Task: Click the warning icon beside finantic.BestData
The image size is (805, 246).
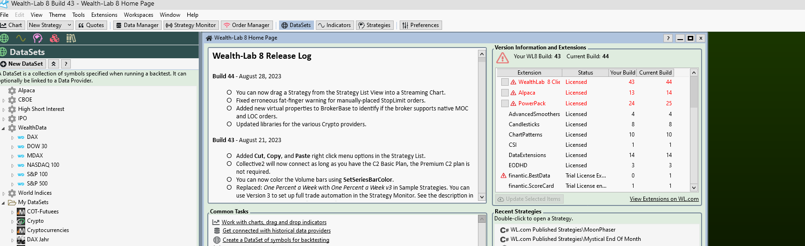Action: [504, 176]
